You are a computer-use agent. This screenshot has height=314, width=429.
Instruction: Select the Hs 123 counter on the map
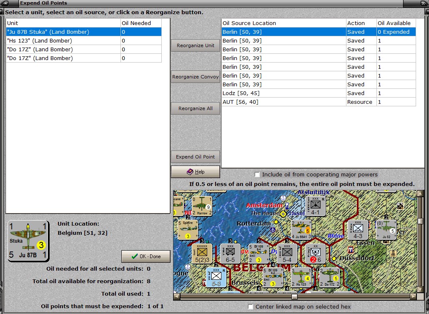(x=301, y=277)
